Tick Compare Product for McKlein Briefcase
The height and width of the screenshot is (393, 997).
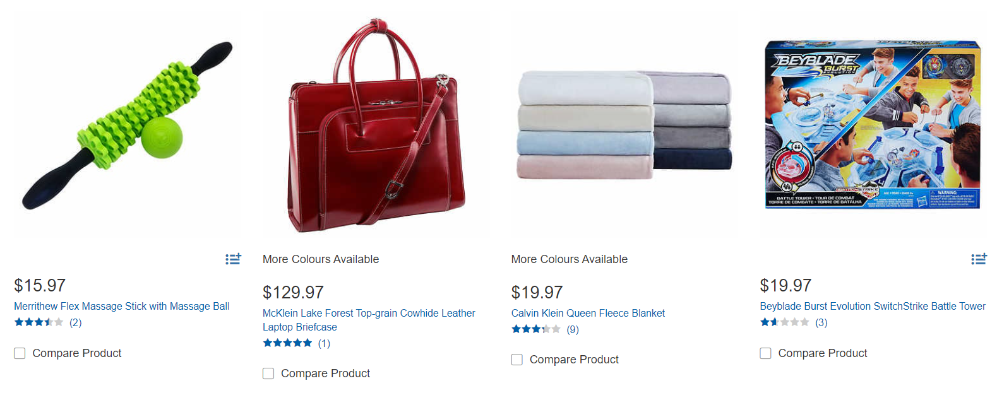pos(268,373)
